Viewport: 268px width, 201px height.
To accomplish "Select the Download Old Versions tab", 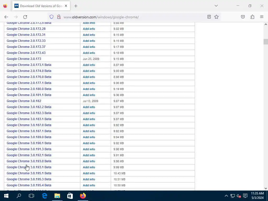I will (41, 6).
